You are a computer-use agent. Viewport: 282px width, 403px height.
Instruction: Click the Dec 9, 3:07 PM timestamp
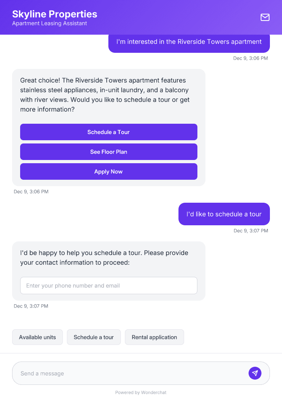click(251, 231)
